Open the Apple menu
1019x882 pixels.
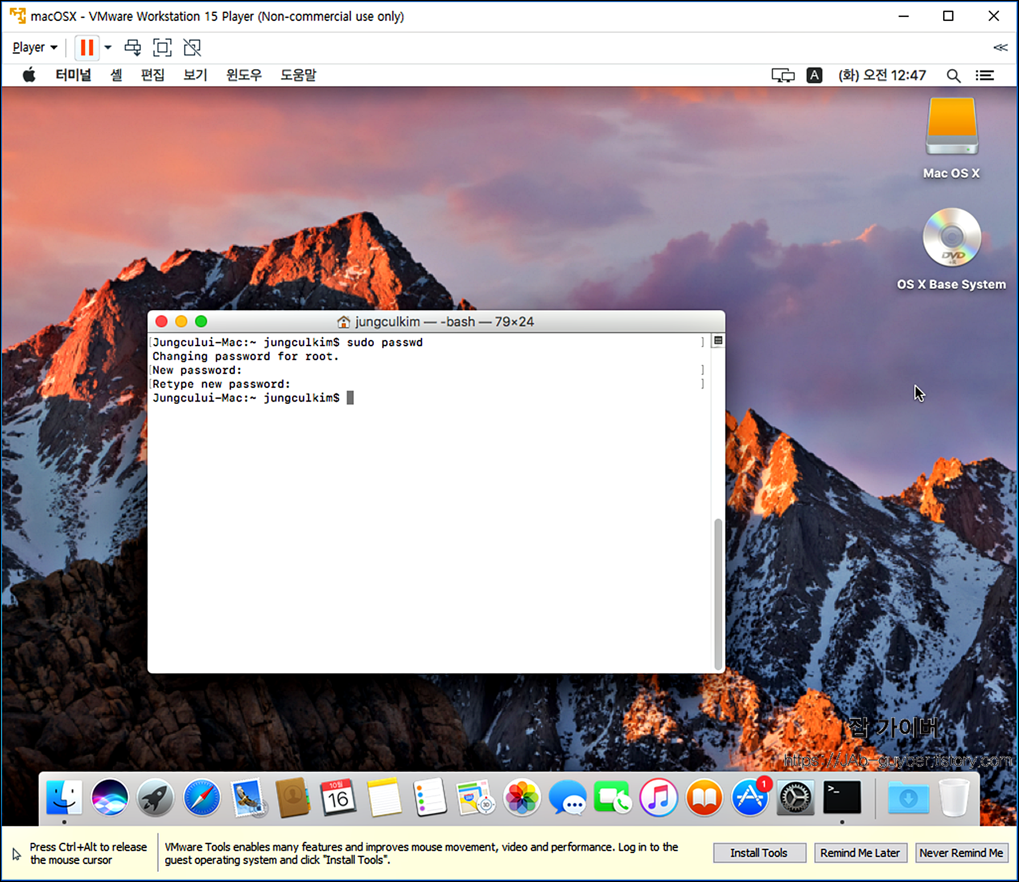pos(29,75)
